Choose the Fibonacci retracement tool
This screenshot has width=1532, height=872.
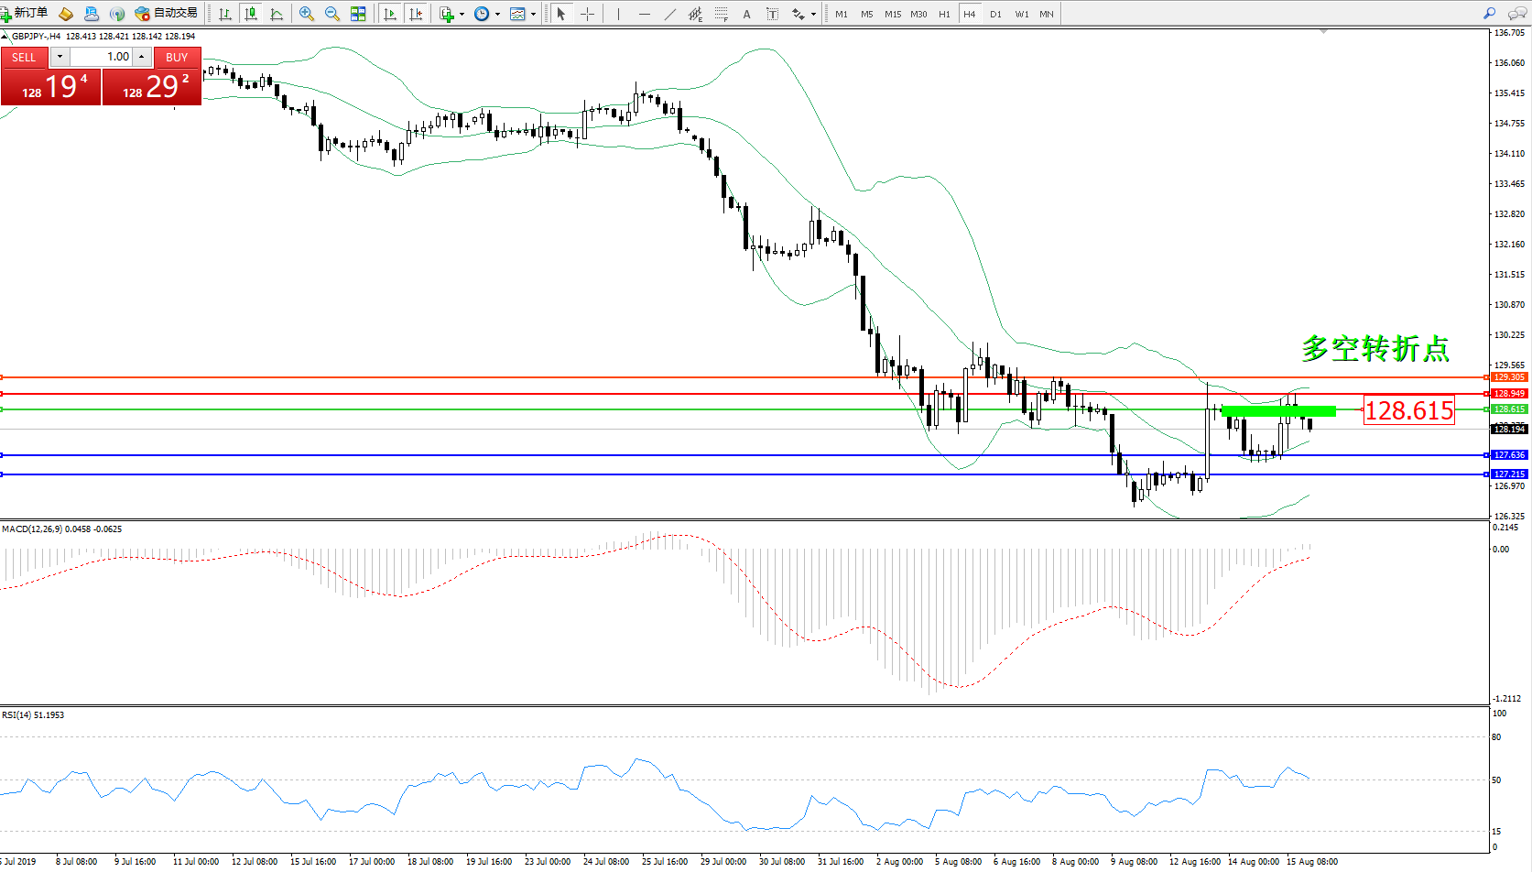coord(722,14)
